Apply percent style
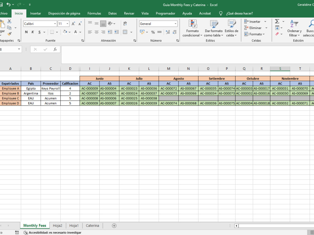The image size is (314, 235). coord(153,32)
